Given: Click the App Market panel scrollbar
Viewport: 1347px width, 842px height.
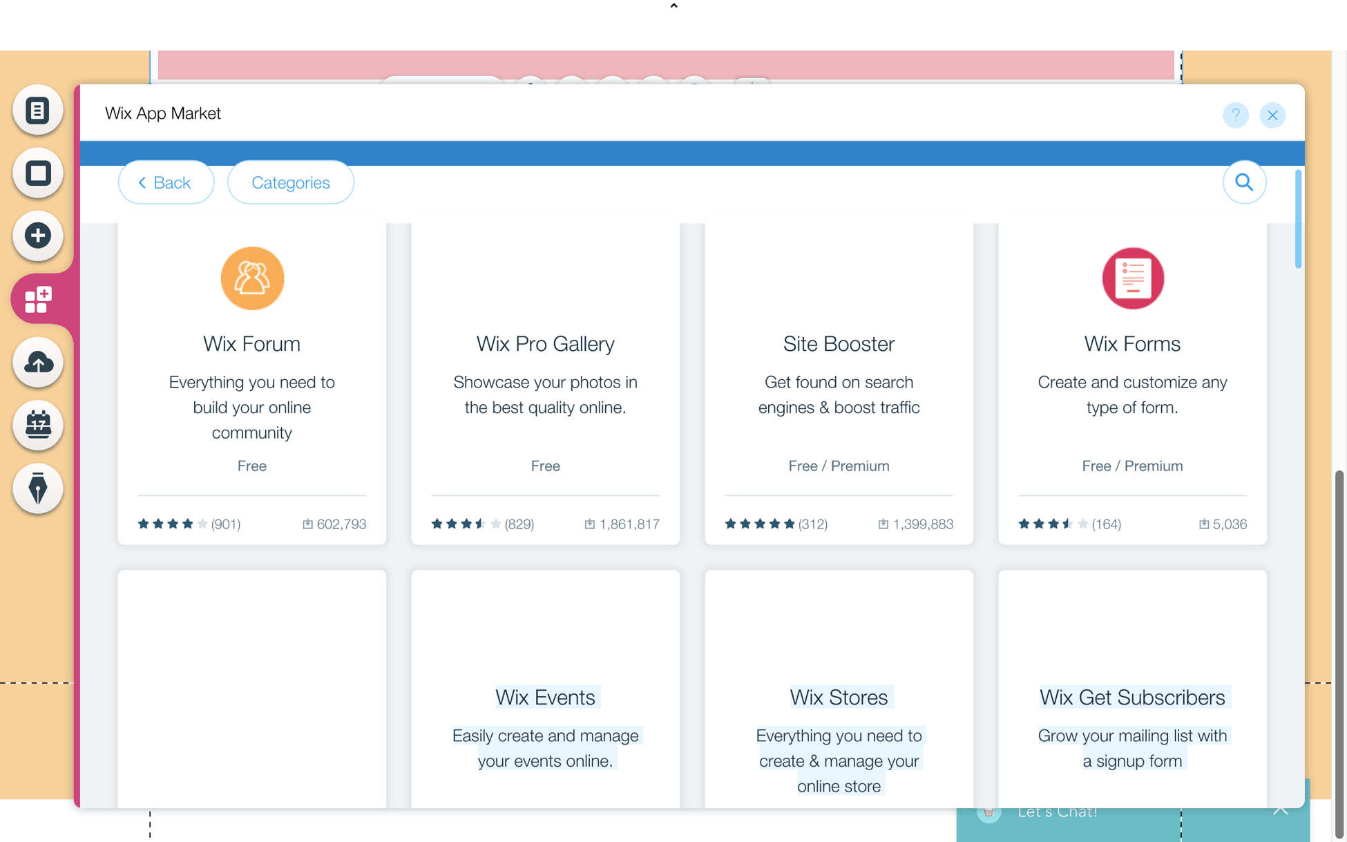Looking at the screenshot, I should 1298,218.
